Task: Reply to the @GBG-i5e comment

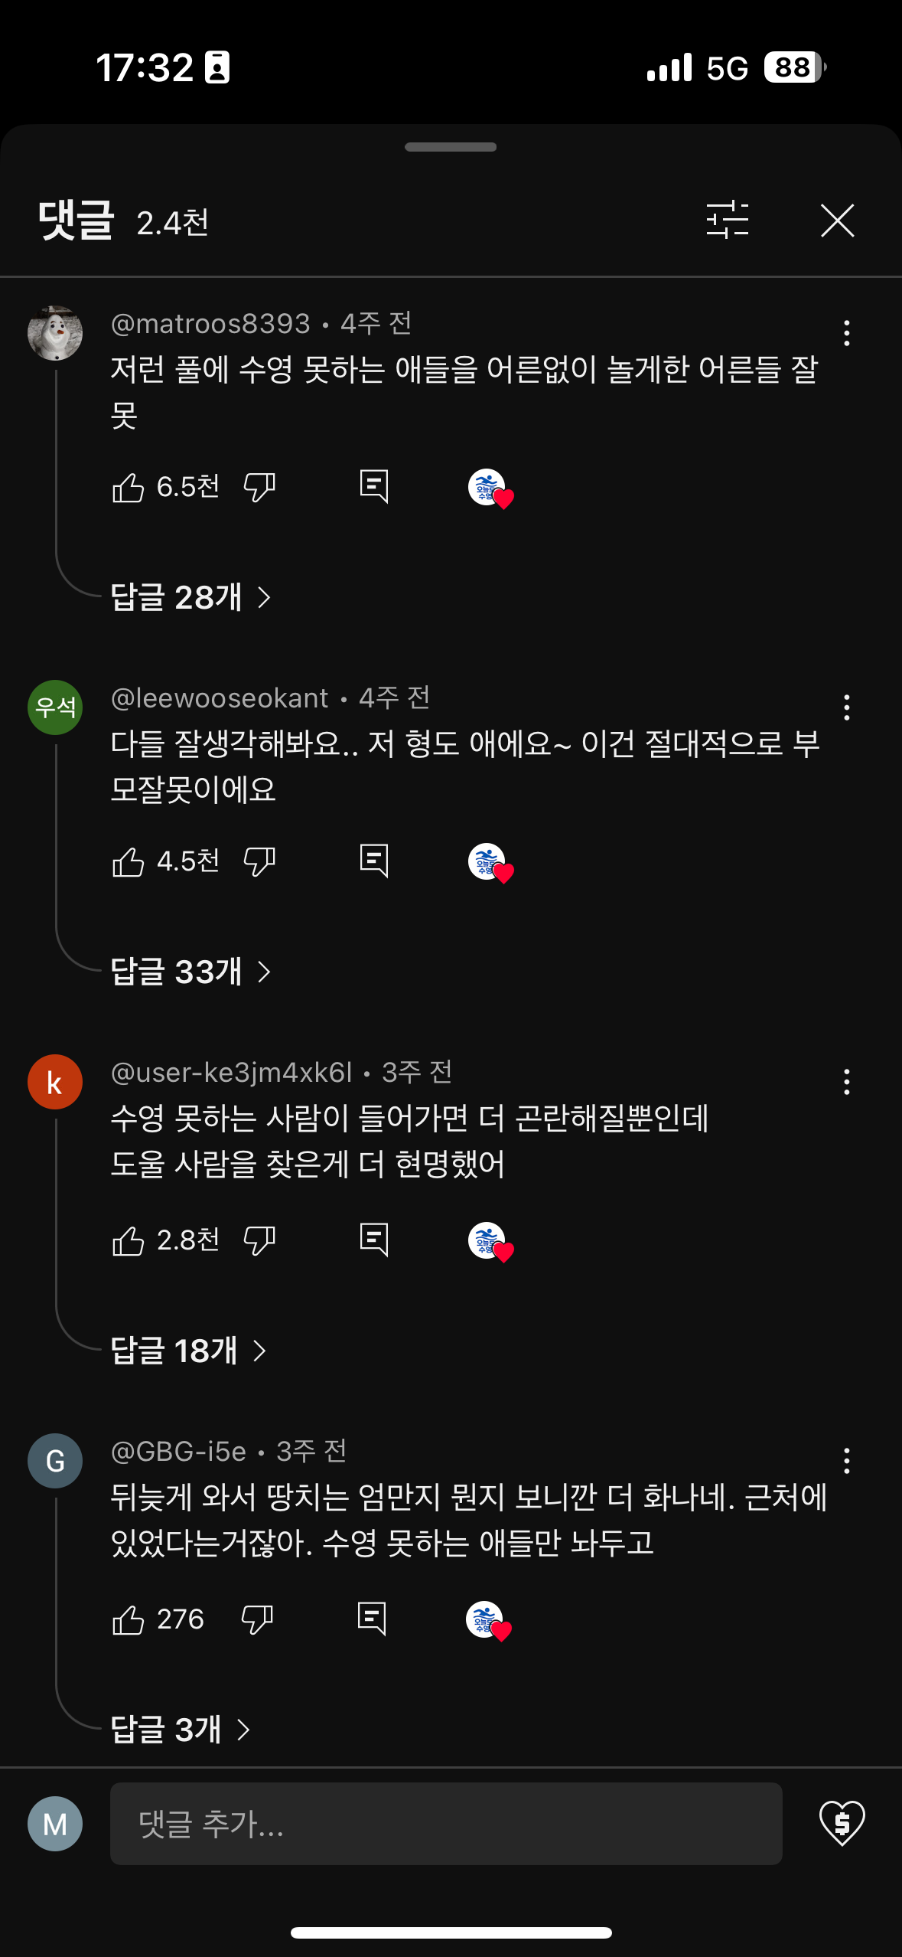Action: [372, 1619]
